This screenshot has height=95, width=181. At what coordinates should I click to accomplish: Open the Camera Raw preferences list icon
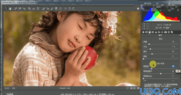(x=65, y=9)
